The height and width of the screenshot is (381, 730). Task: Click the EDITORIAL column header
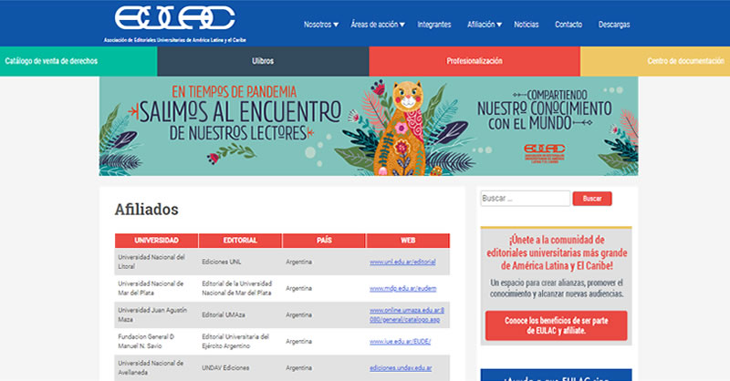(x=240, y=241)
